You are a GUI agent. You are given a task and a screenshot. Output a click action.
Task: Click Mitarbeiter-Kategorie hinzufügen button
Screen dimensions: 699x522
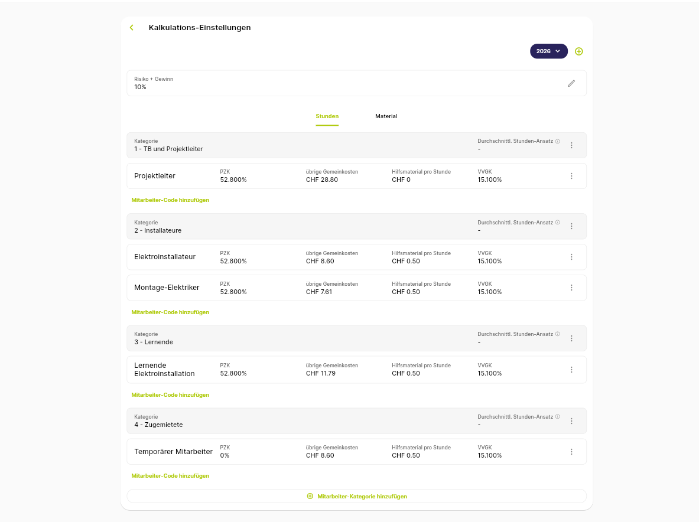(357, 496)
